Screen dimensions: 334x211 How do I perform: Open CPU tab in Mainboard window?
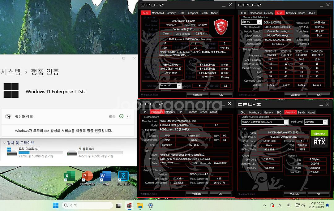(x=145, y=112)
